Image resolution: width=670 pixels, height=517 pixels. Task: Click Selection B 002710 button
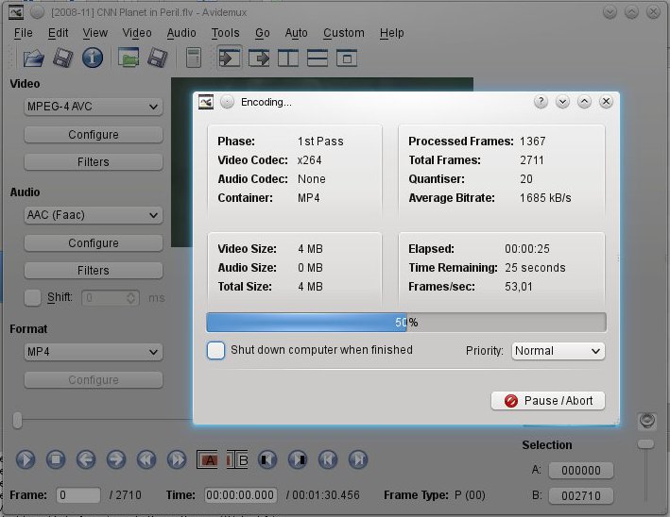pos(581,495)
